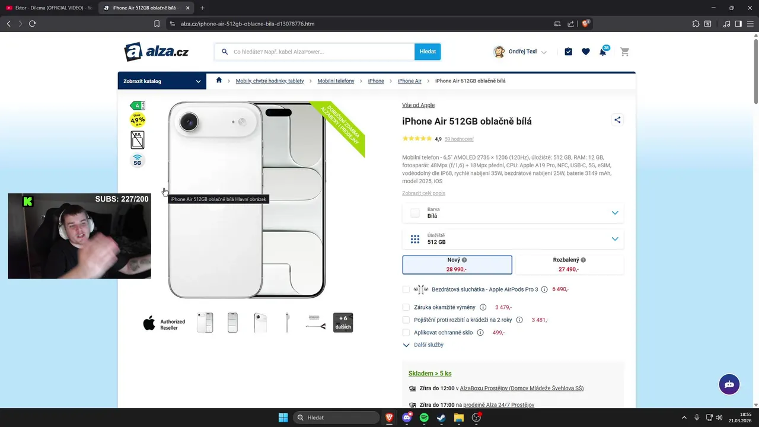The width and height of the screenshot is (759, 427).
Task: Click the share icon beside product title
Action: [x=617, y=120]
